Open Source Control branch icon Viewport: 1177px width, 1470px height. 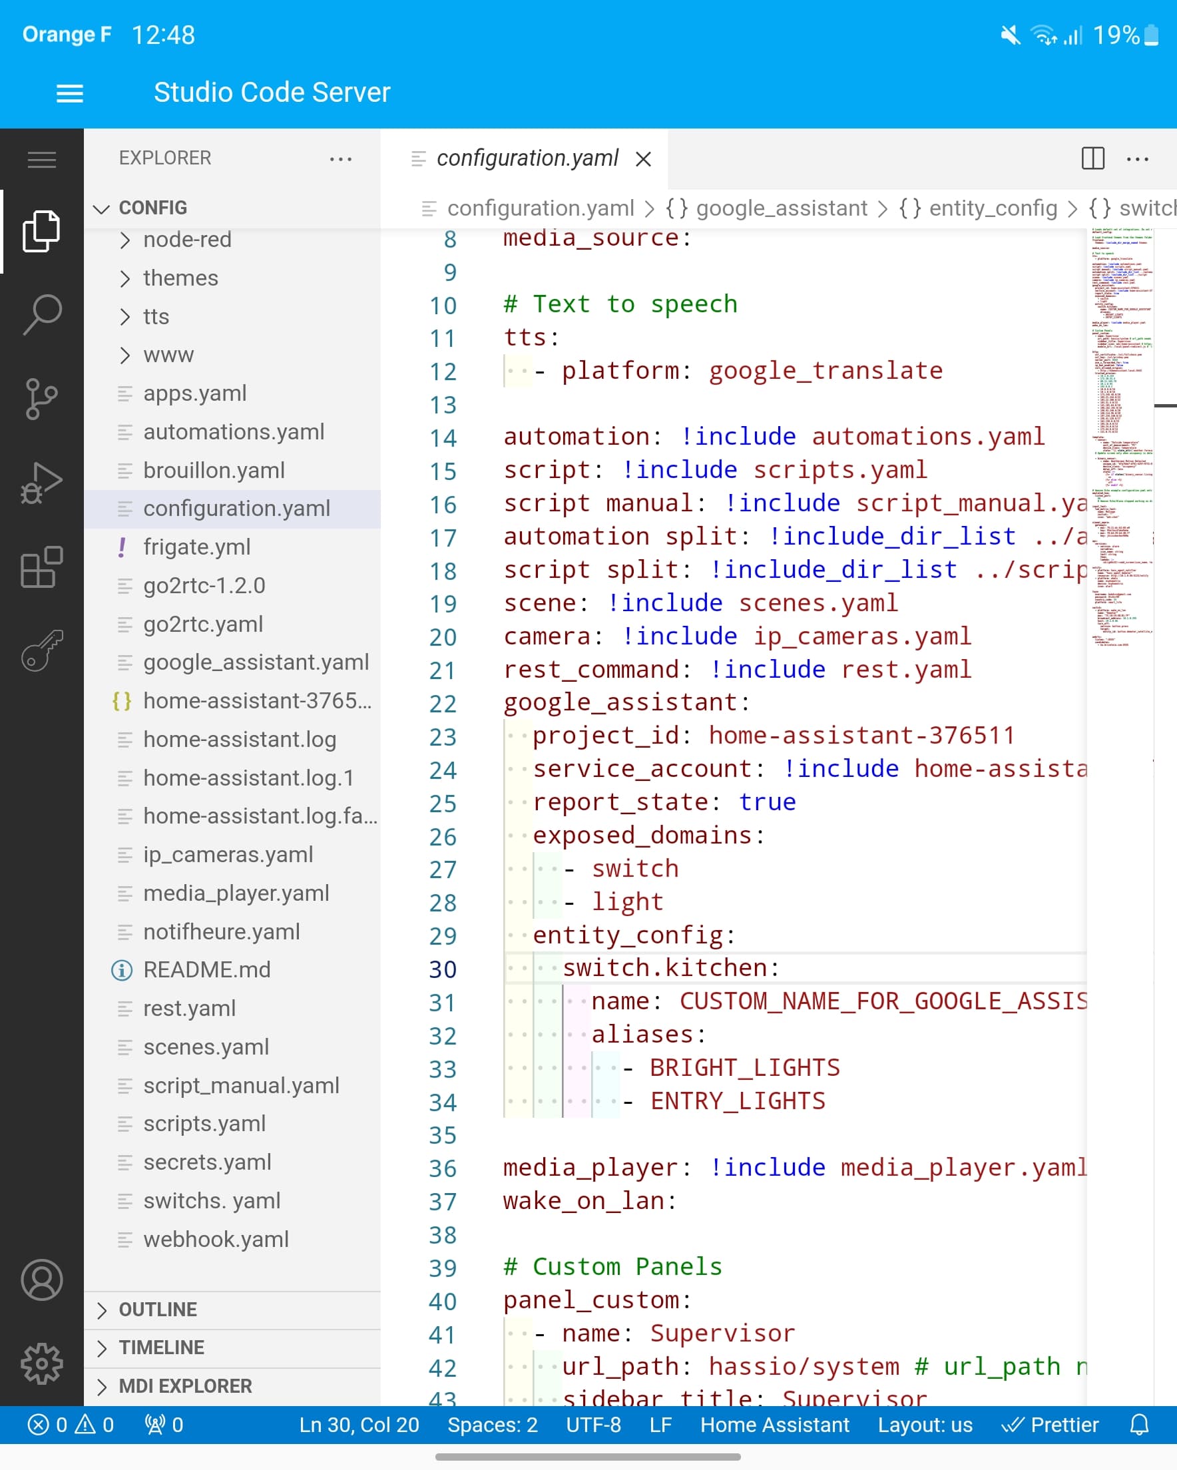tap(41, 399)
